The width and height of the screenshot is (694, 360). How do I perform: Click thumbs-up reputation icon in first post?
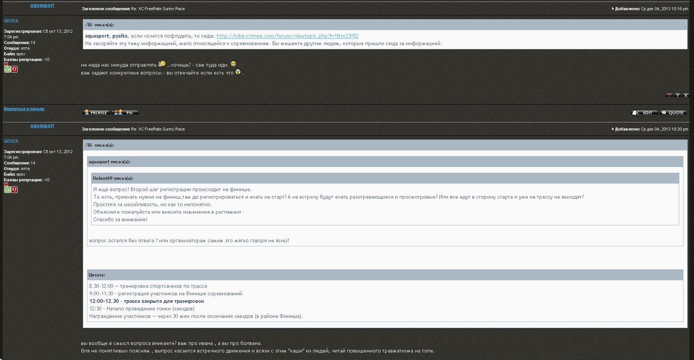coord(7,69)
